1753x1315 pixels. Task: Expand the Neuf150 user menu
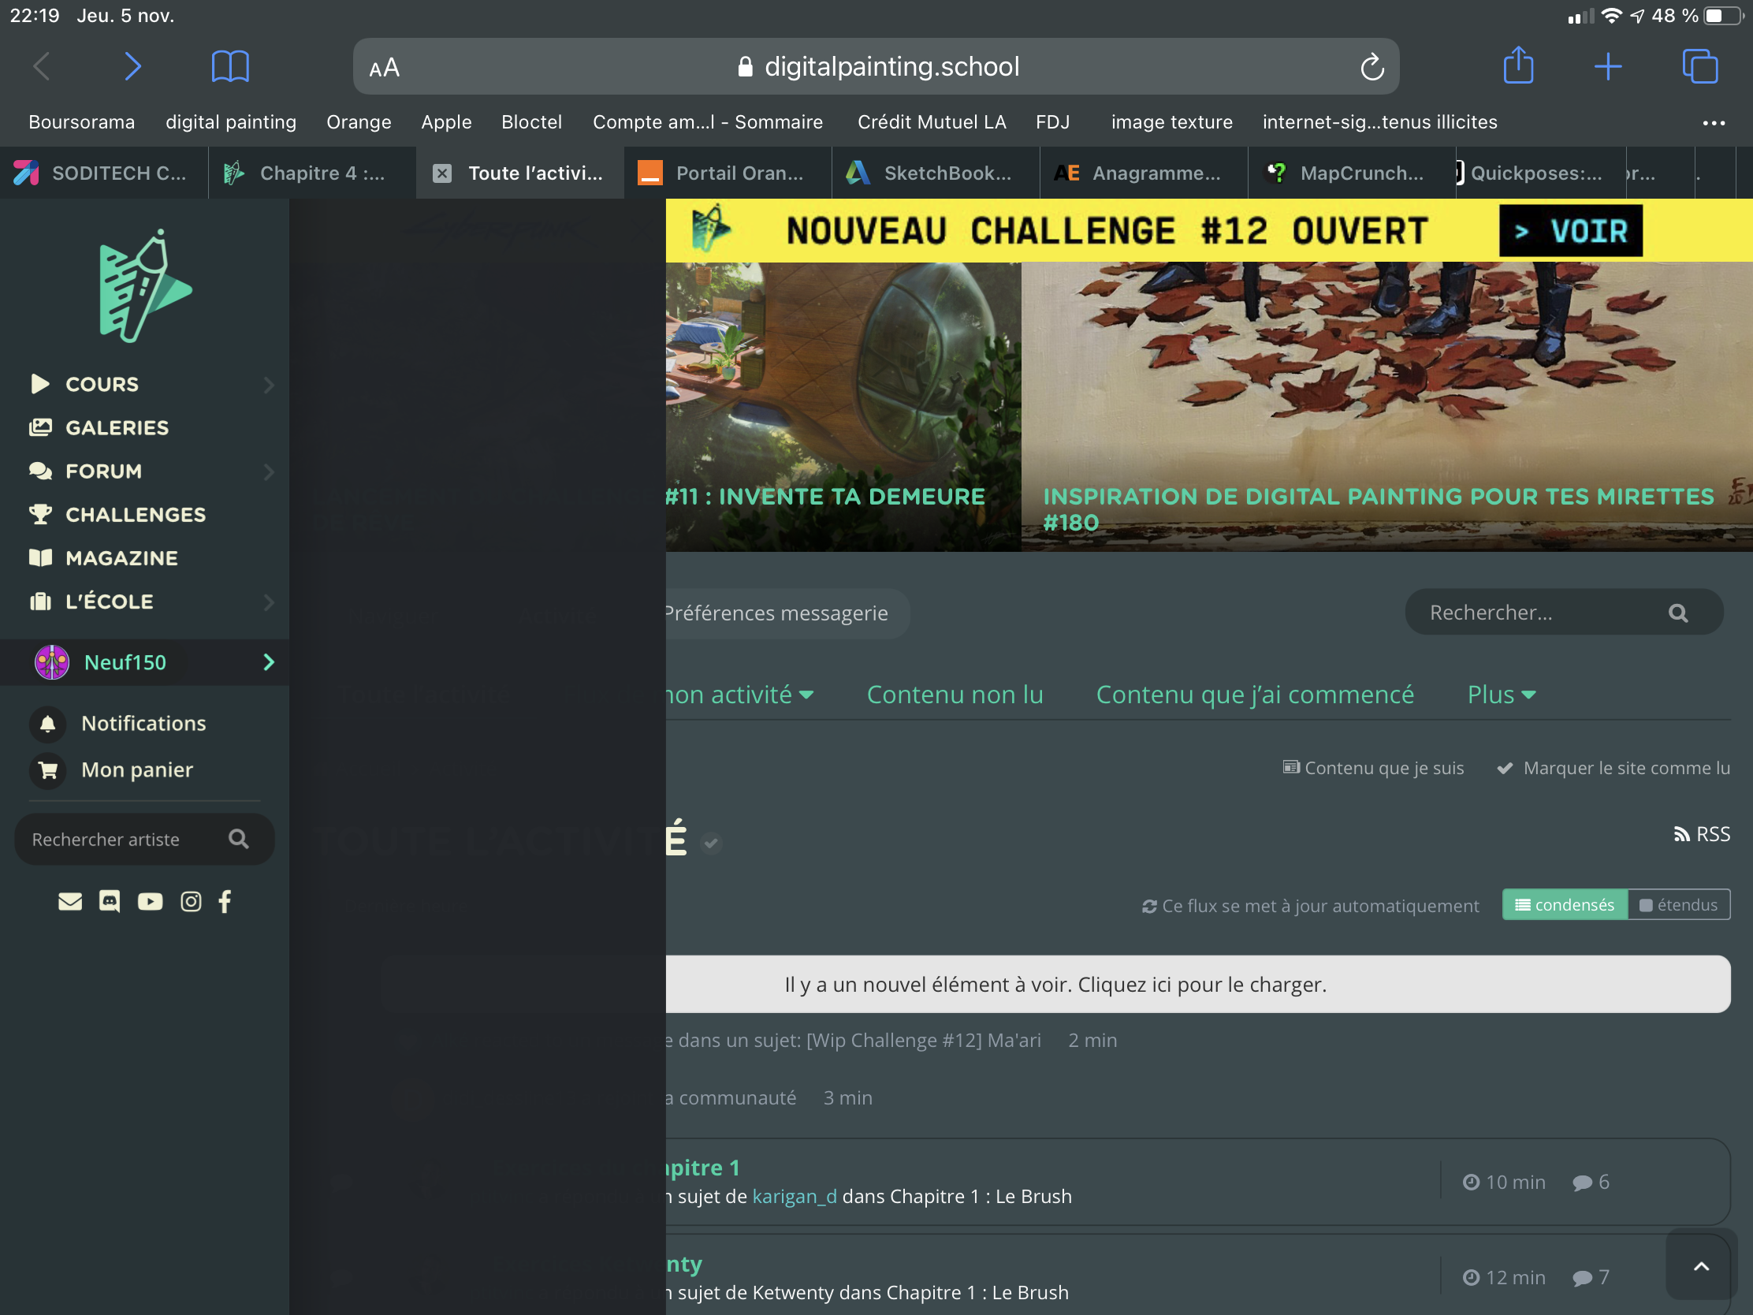269,662
